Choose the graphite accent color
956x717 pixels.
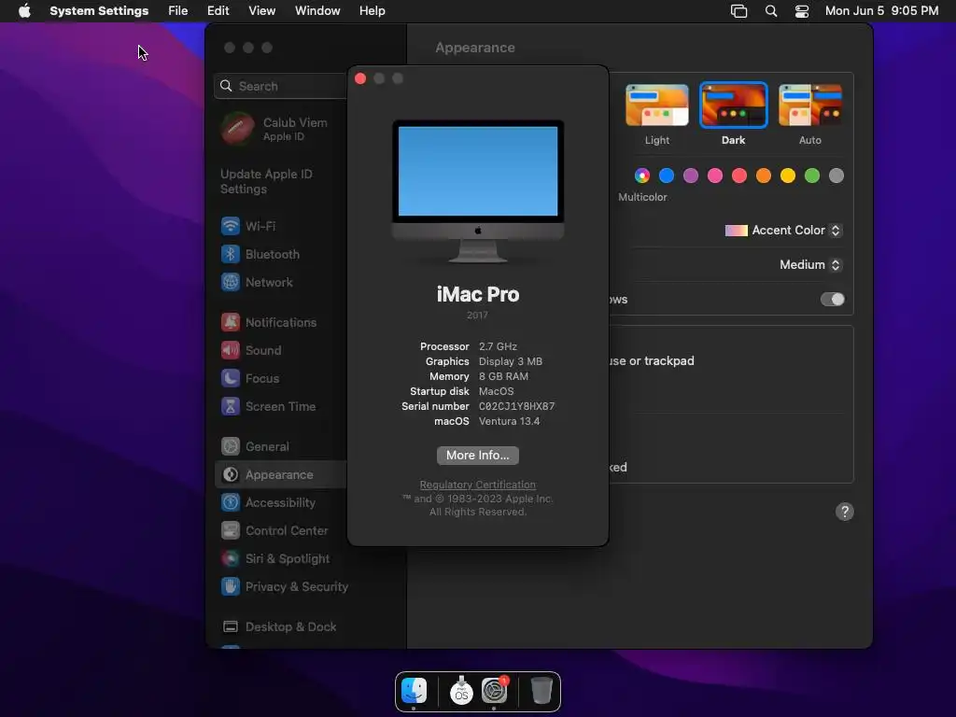836,176
